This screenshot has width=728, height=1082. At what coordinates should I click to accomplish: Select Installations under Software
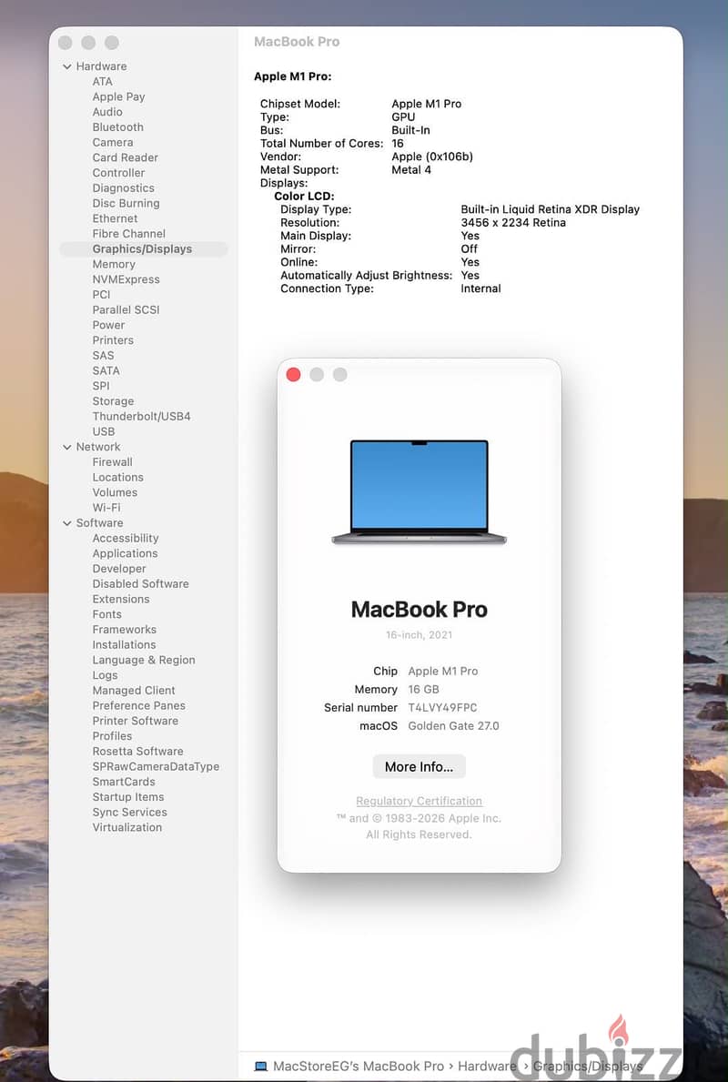(x=124, y=644)
